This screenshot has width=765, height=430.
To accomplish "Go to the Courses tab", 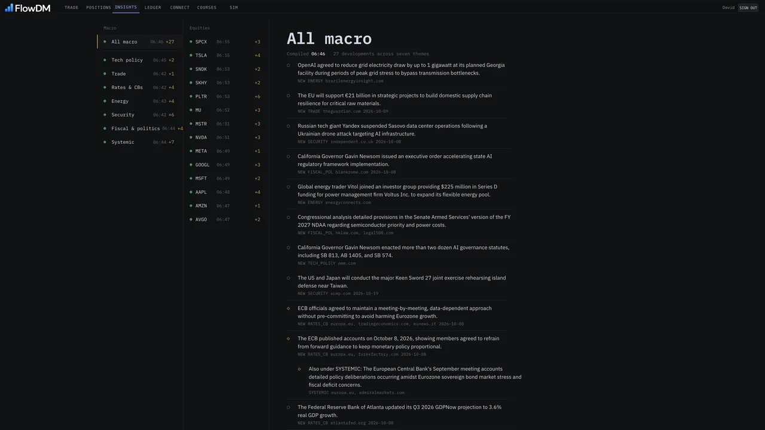I will (207, 8).
